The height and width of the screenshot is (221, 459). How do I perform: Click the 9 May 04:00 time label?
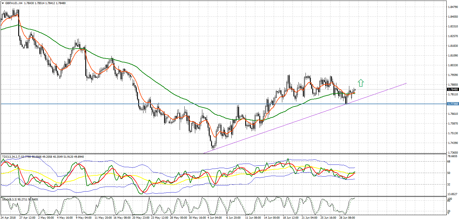(83, 218)
